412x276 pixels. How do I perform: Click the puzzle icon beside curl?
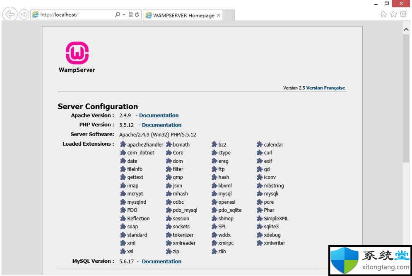[x=260, y=152]
